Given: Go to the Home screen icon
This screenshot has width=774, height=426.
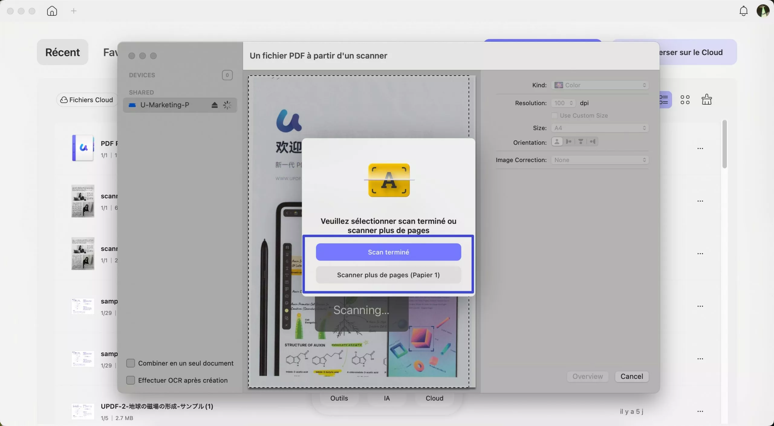Looking at the screenshot, I should (x=52, y=11).
